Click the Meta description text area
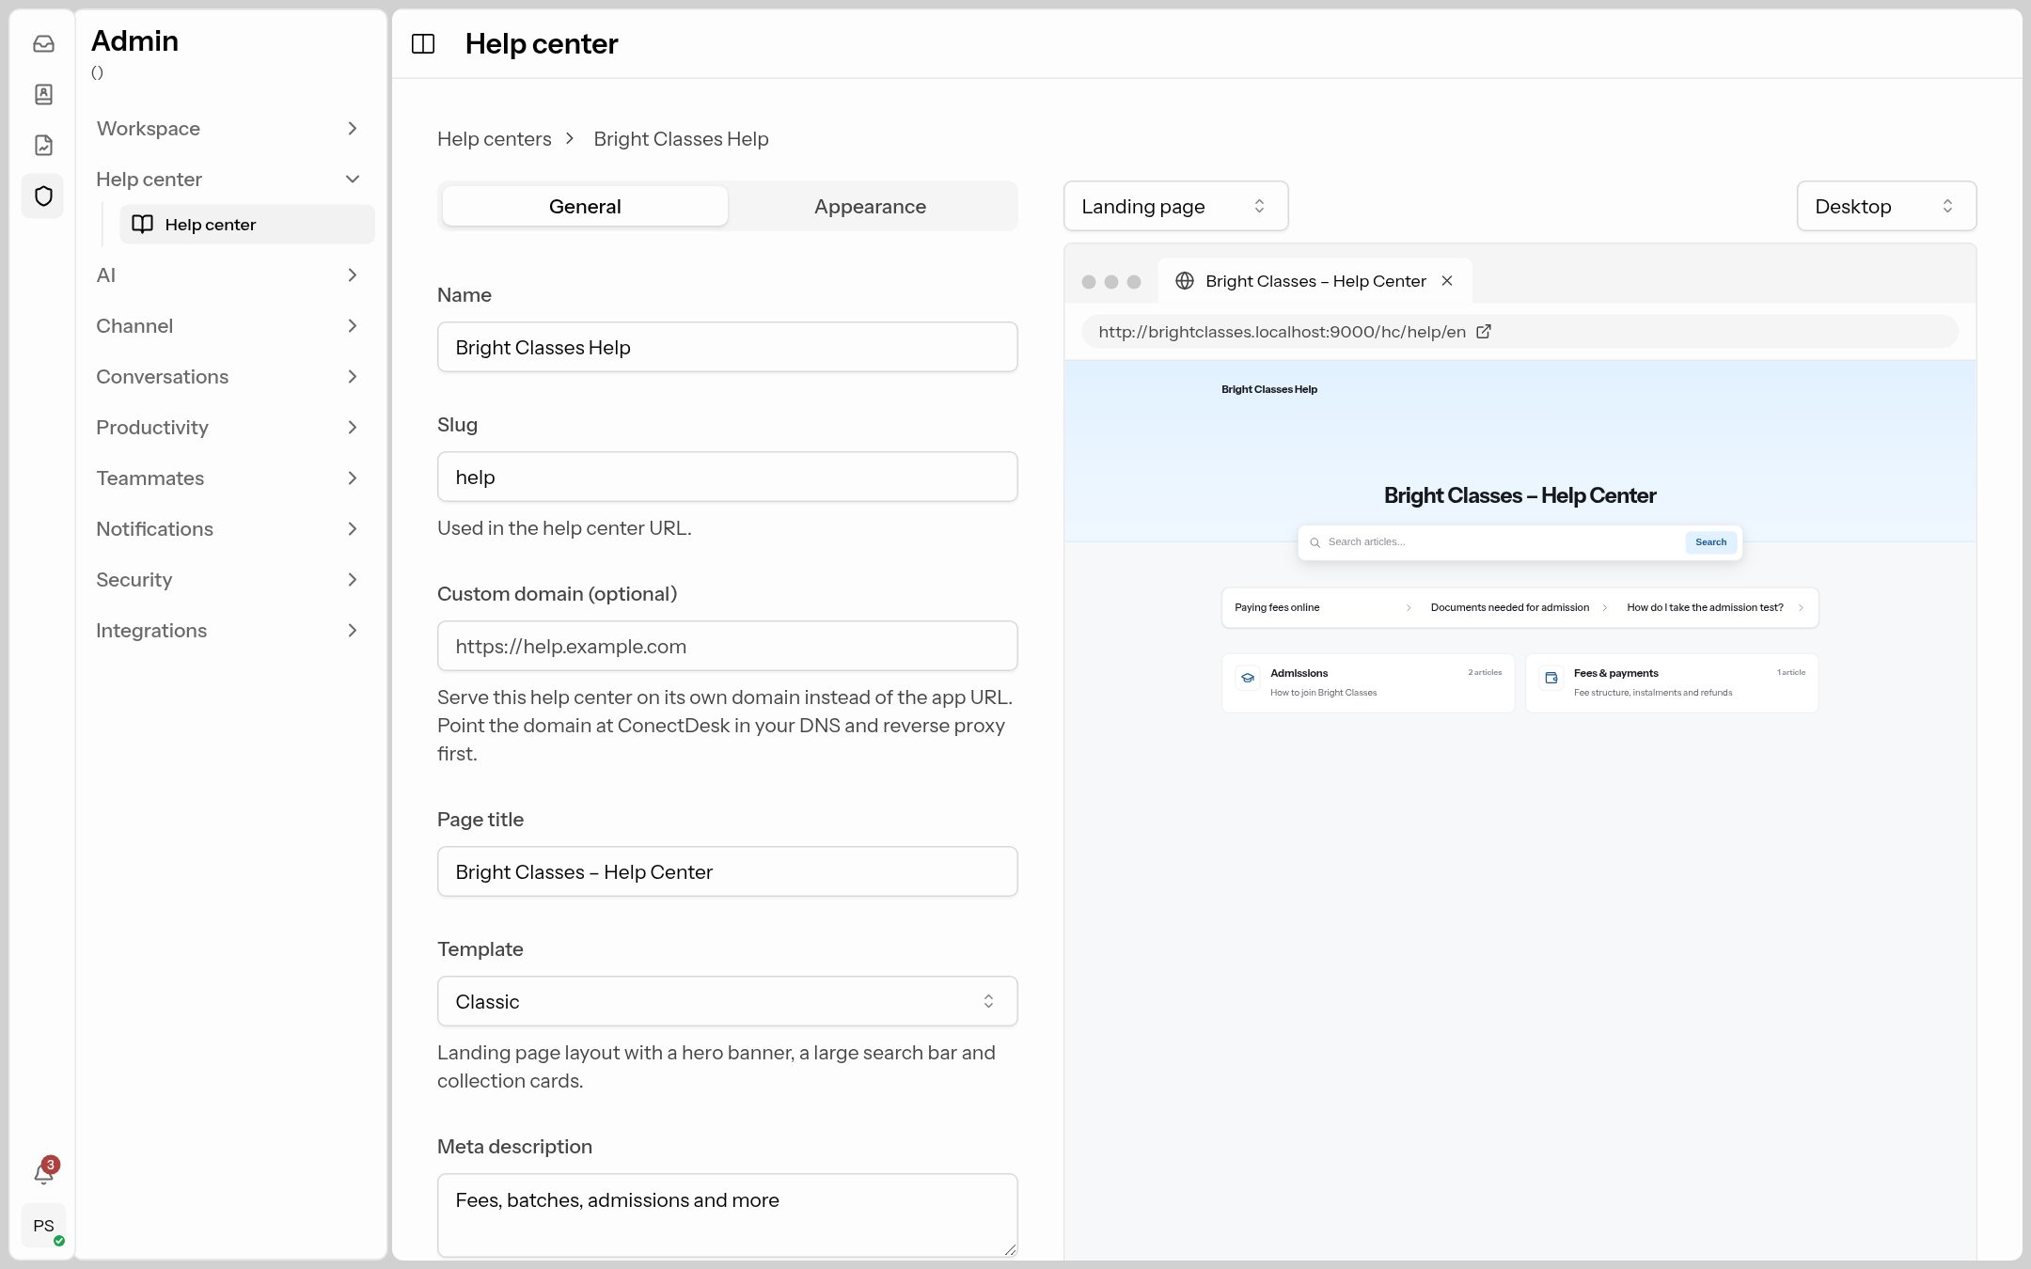 [727, 1215]
